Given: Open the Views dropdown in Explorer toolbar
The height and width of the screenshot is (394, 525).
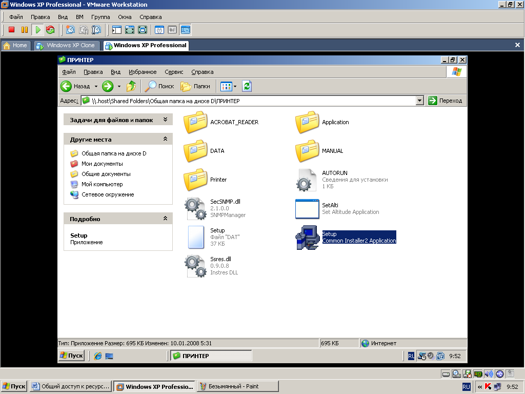Looking at the screenshot, I should 229,86.
